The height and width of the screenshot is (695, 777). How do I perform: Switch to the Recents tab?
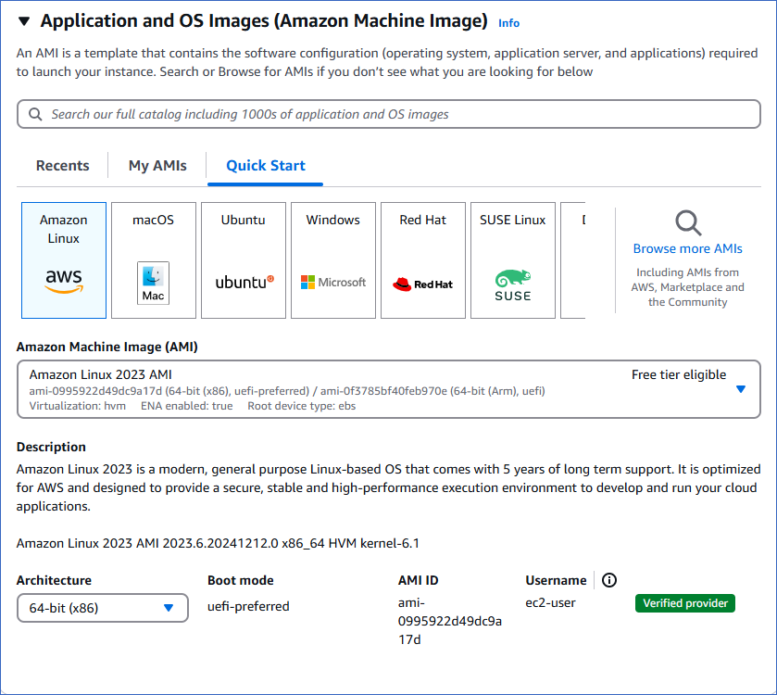click(62, 166)
